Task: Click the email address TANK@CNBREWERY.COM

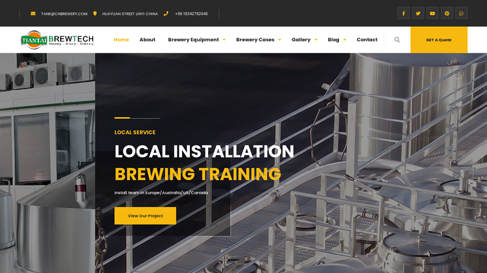Action: (64, 13)
